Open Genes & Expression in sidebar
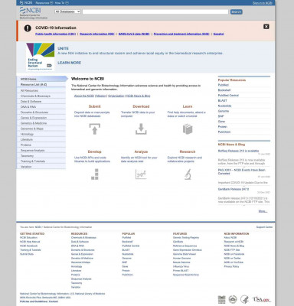The width and height of the screenshot is (294, 306). coord(41,118)
